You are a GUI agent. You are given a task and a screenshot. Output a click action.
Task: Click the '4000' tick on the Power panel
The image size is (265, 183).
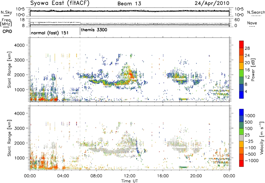coord(20,45)
